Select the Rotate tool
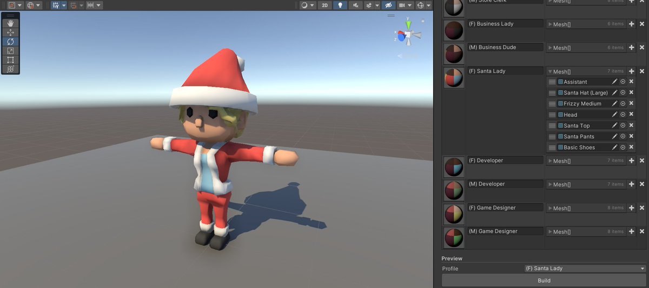649x288 pixels. coord(10,42)
